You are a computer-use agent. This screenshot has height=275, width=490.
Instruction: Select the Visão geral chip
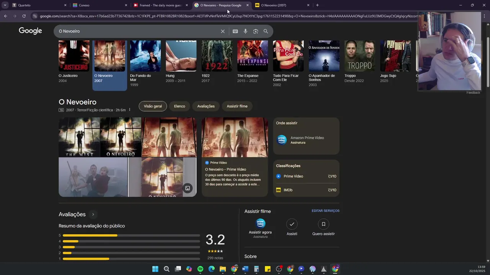click(153, 106)
